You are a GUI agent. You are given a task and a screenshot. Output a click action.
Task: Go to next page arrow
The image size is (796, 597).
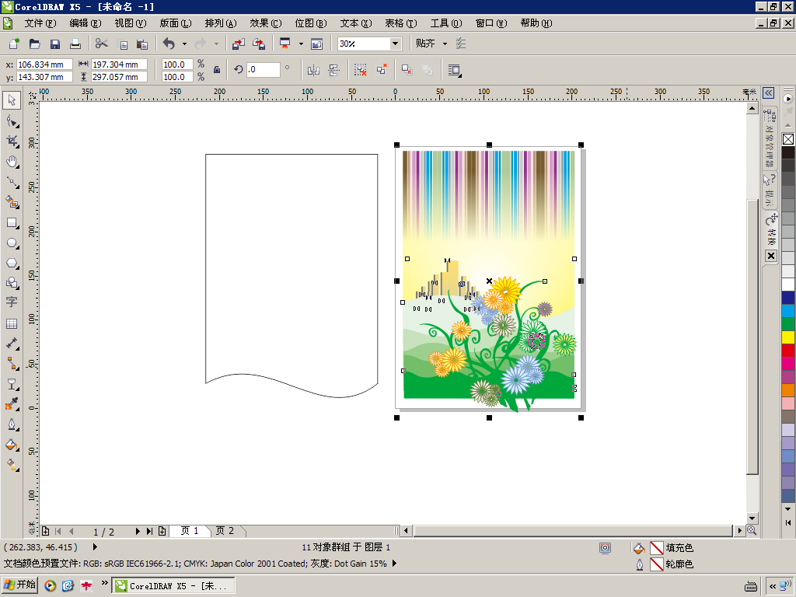[x=138, y=531]
